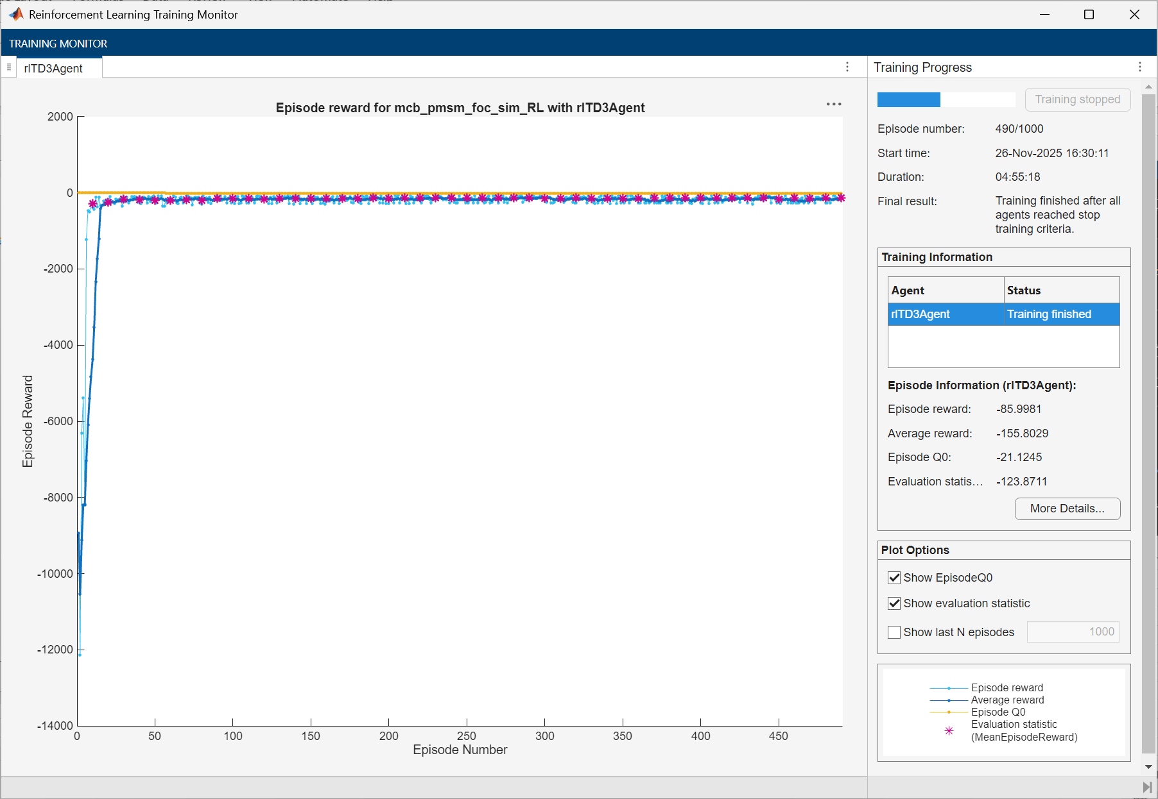Enable the Show last N episodes checkbox

[x=894, y=632]
